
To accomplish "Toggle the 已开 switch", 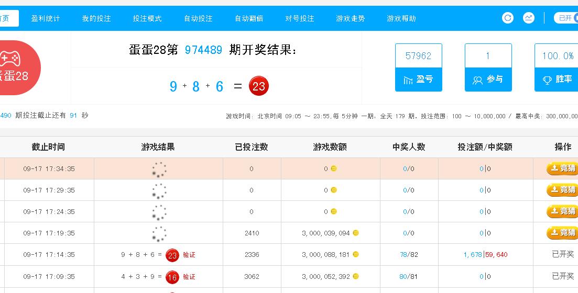I will click(566, 18).
